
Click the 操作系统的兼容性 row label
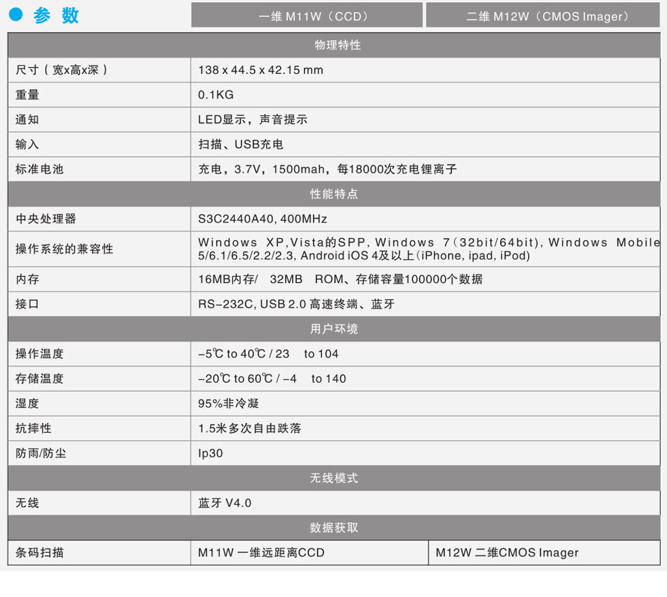click(64, 249)
